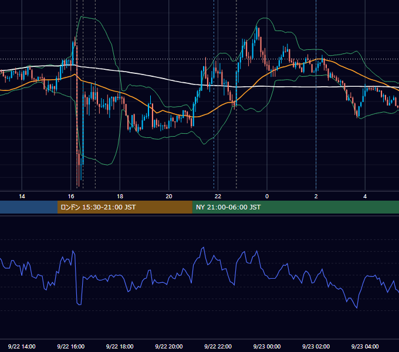
Task: Click hour label 16 on time axis
Action: pyautogui.click(x=71, y=197)
